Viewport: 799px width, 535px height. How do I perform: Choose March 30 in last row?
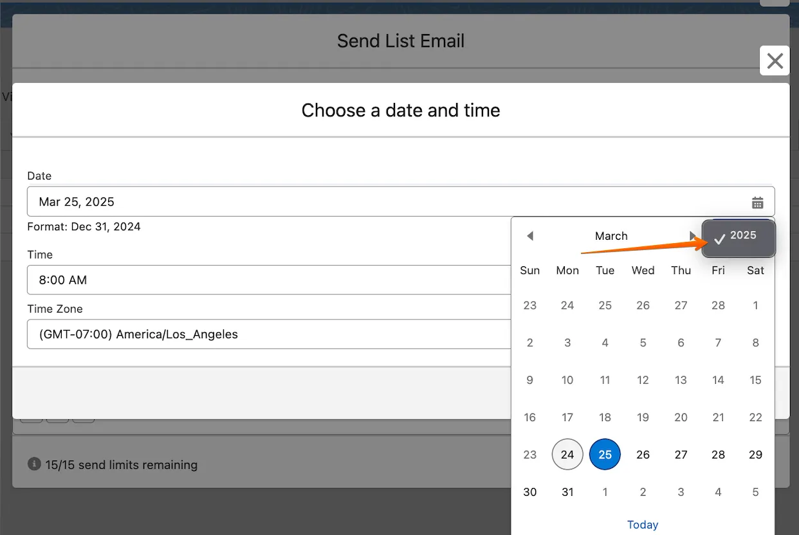(x=529, y=492)
